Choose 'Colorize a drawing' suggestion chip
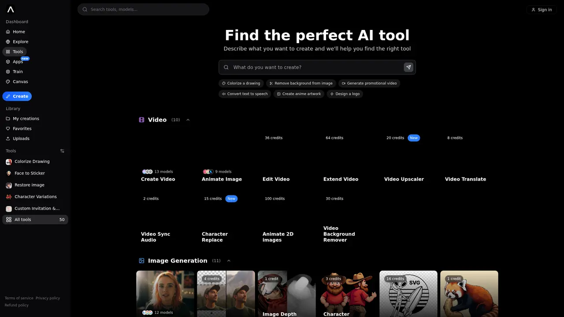The image size is (564, 317). click(241, 83)
